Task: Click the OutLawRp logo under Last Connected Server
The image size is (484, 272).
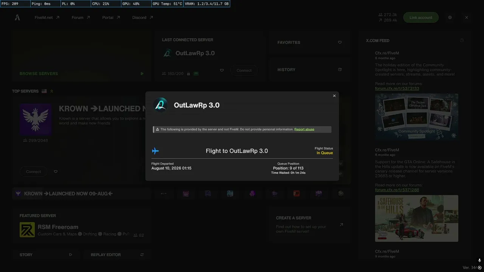Action: (167, 53)
